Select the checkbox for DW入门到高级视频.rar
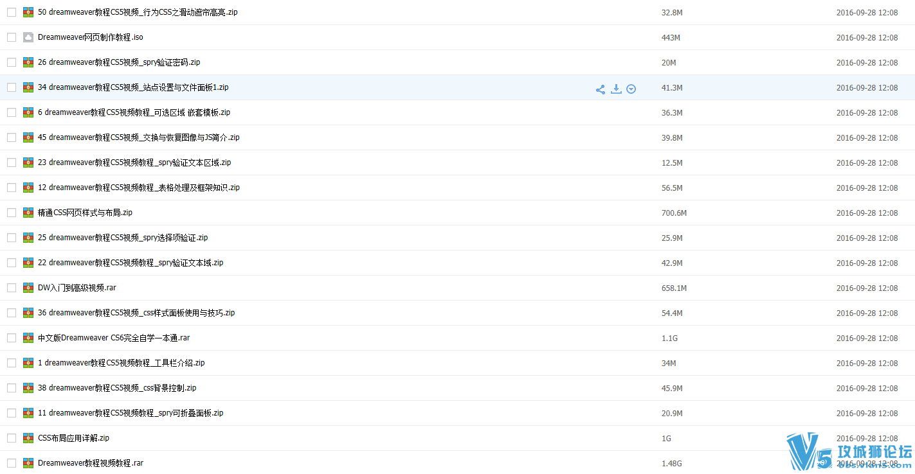Viewport: 915px width, 474px height. [x=12, y=288]
